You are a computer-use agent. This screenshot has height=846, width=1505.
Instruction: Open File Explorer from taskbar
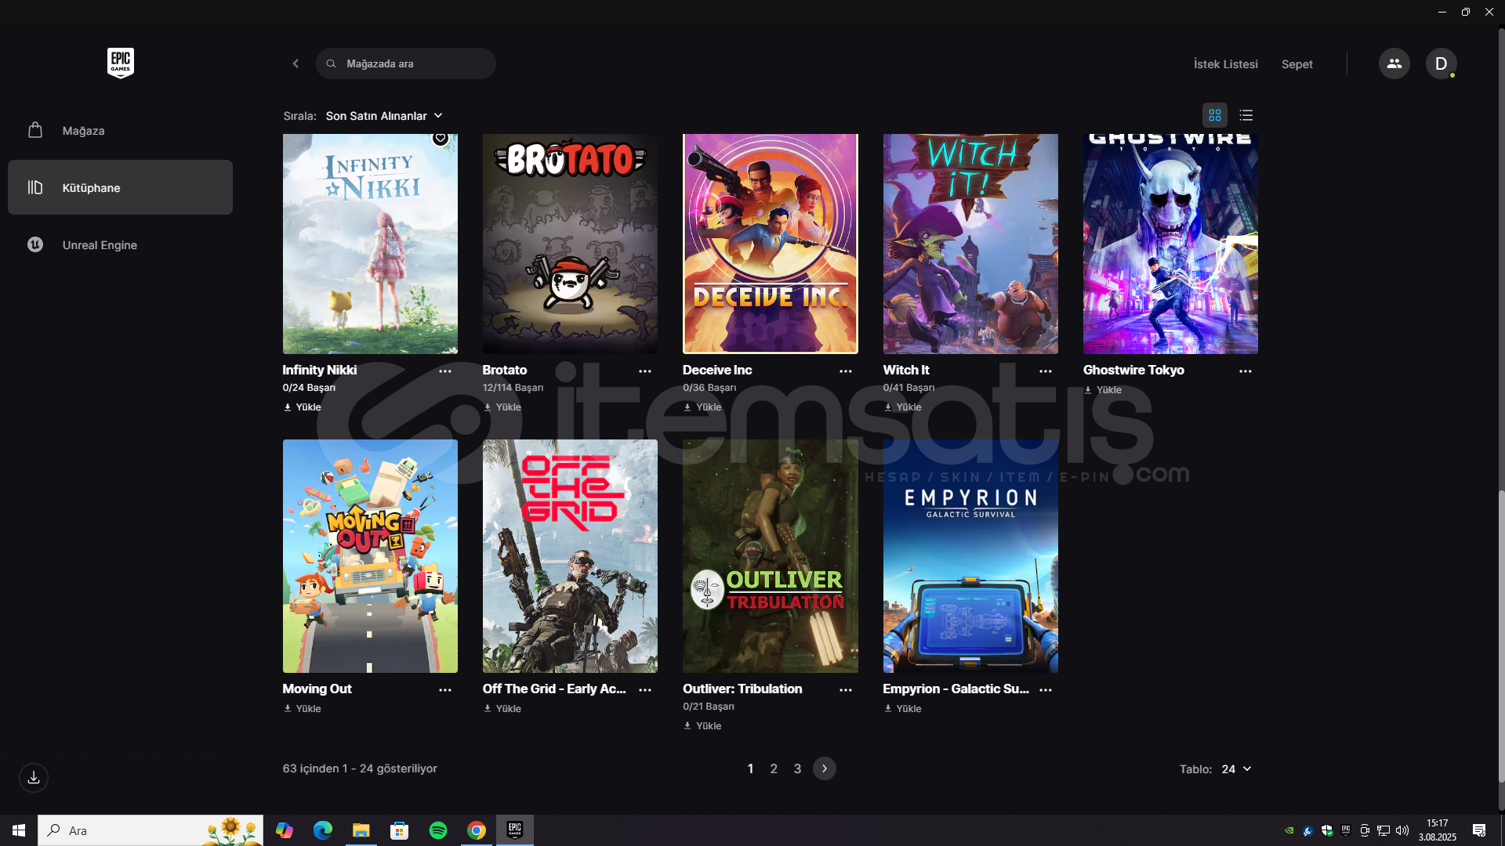click(361, 830)
